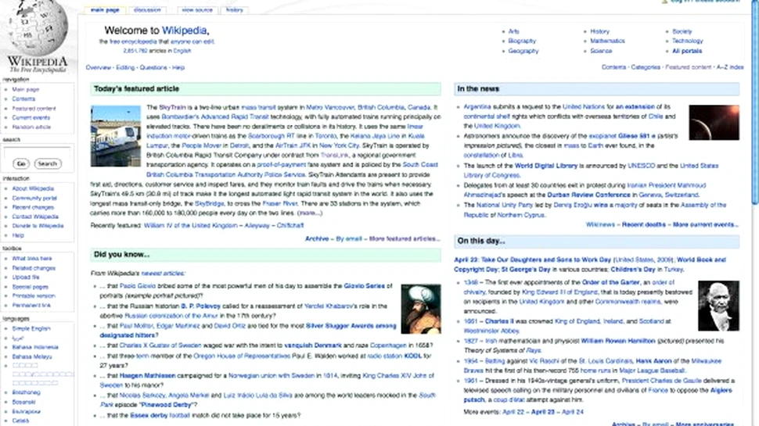This screenshot has height=426, width=759.
Task: Click Editing link under welcome banner
Action: pos(125,68)
